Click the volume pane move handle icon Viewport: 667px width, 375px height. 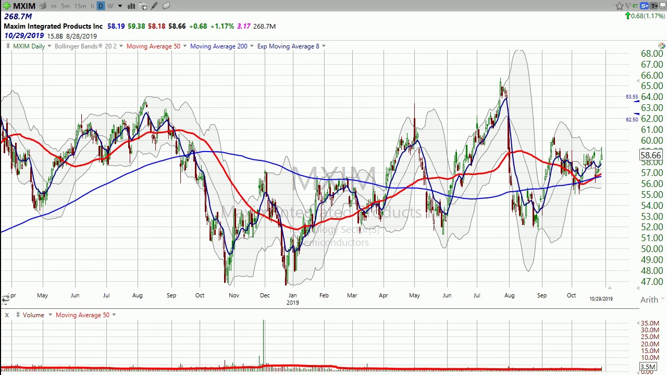(18, 315)
